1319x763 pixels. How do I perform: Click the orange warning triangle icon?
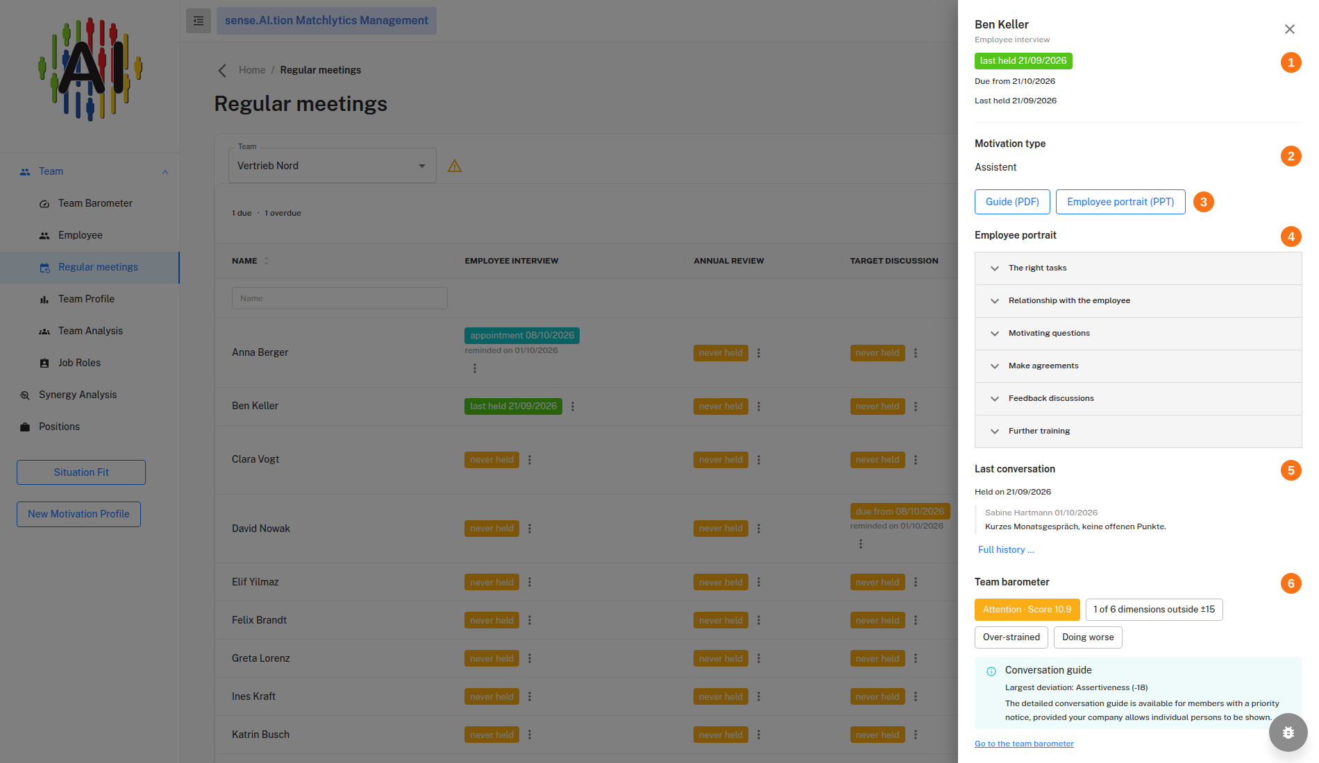(x=455, y=166)
